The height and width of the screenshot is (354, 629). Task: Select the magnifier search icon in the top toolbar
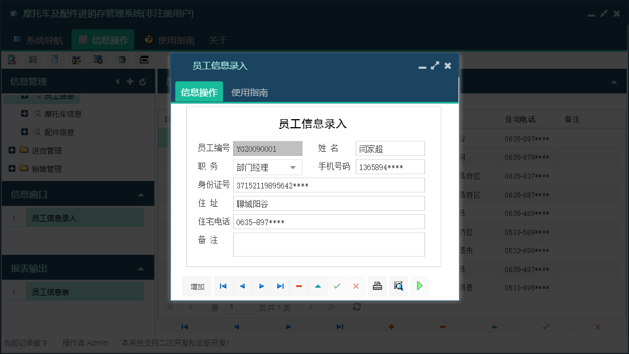pos(12,59)
